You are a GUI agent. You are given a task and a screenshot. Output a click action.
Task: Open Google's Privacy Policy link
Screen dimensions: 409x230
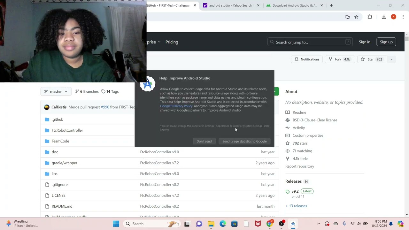click(176, 106)
